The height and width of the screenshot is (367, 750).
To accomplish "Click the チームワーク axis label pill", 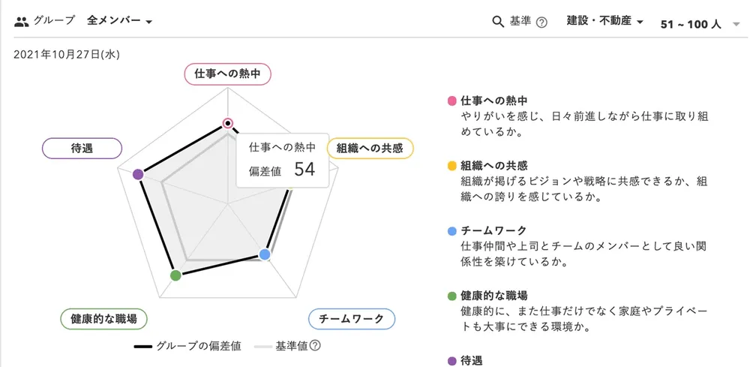I will click(x=351, y=319).
